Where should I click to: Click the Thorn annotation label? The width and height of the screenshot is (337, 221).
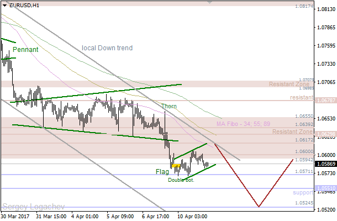[170, 106]
